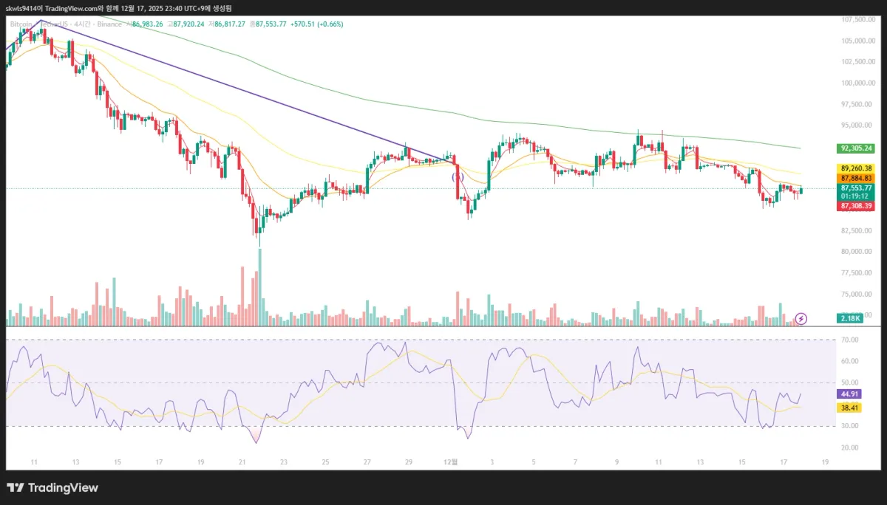Image resolution: width=887 pixels, height=505 pixels.
Task: Click the change value +570.51 (+0.66%)
Action: click(x=318, y=24)
